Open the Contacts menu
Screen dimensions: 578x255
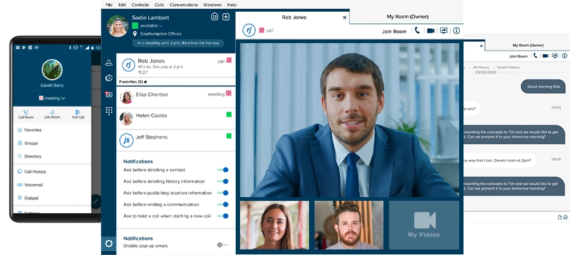(x=140, y=5)
